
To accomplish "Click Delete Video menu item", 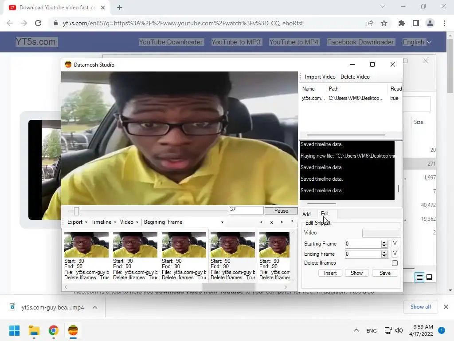I will (355, 77).
